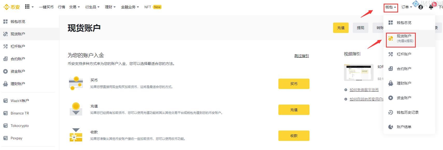This screenshot has width=443, height=150.
Task: Select 钱包总览 label in left sidebar
Action: click(18, 22)
